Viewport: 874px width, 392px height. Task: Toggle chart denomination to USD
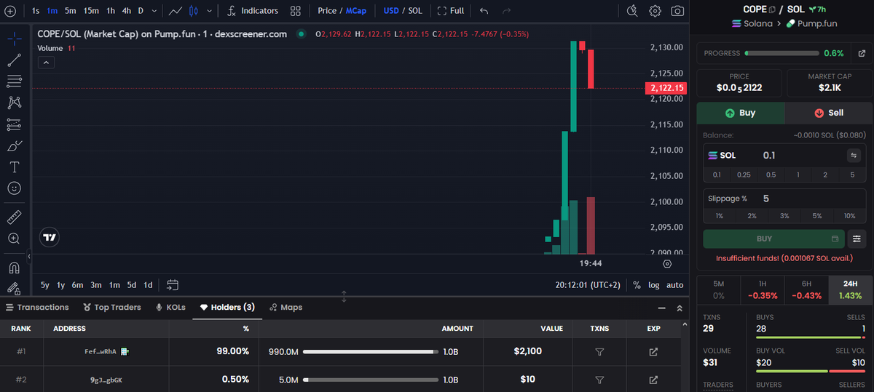pos(391,11)
